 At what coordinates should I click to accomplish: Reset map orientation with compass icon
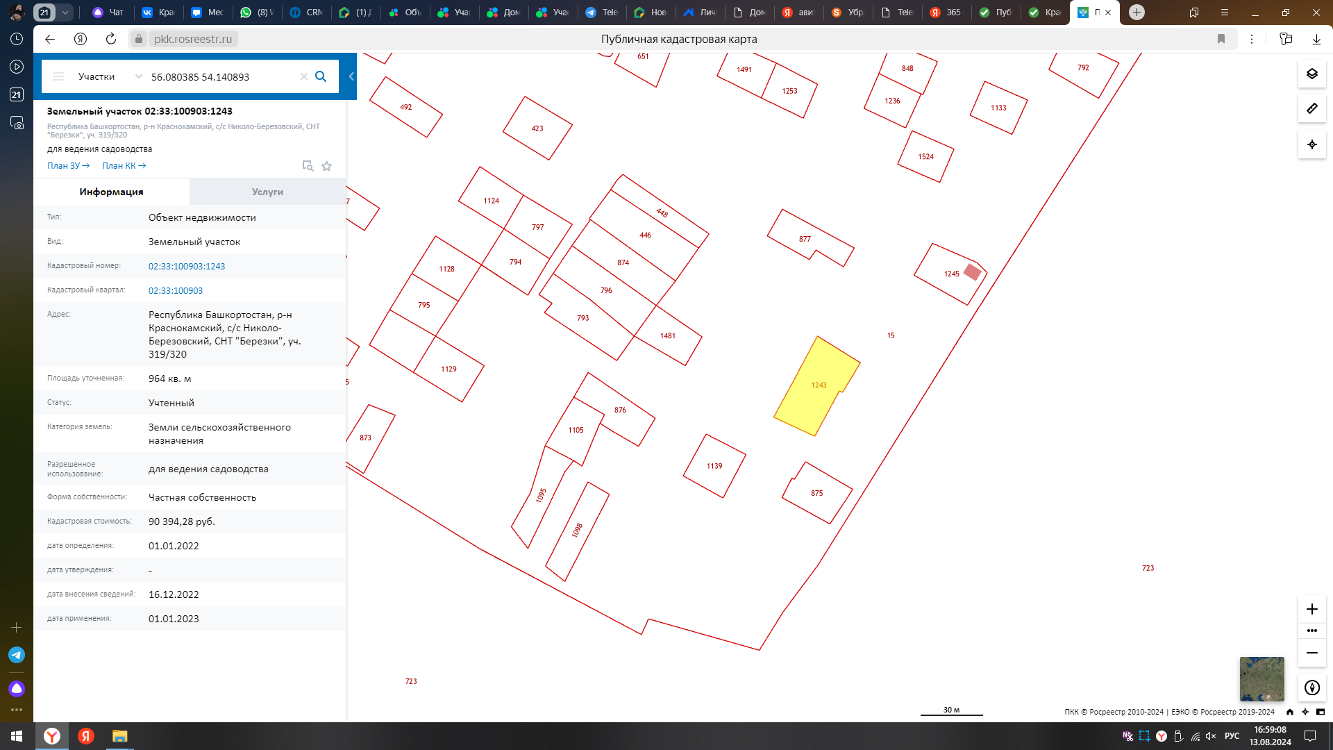tap(1311, 687)
